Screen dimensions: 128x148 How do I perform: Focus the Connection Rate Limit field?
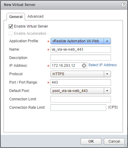pos(78,108)
